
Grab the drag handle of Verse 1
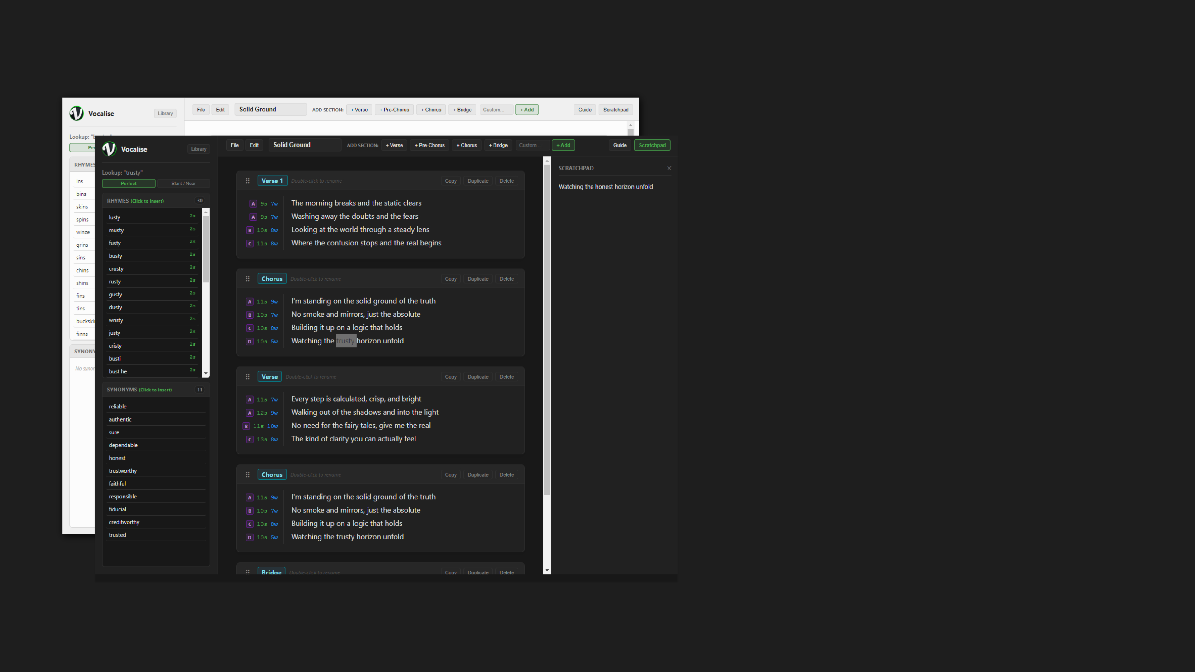tap(248, 181)
